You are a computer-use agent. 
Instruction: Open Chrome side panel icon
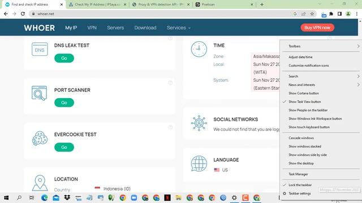(339, 14)
